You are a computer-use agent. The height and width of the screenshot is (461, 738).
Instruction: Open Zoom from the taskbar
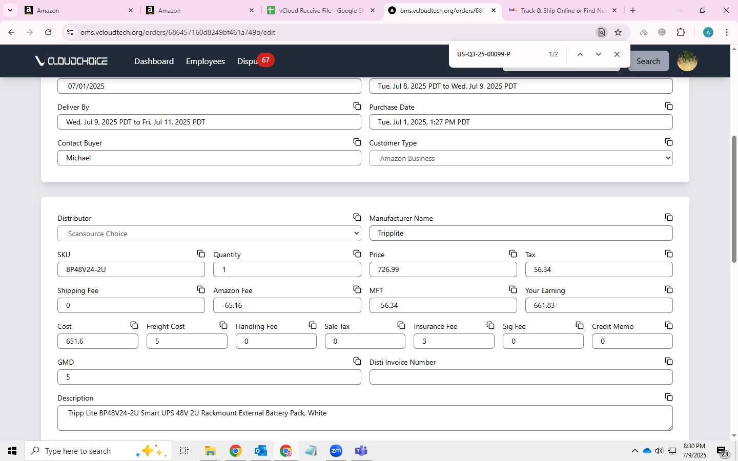[336, 451]
